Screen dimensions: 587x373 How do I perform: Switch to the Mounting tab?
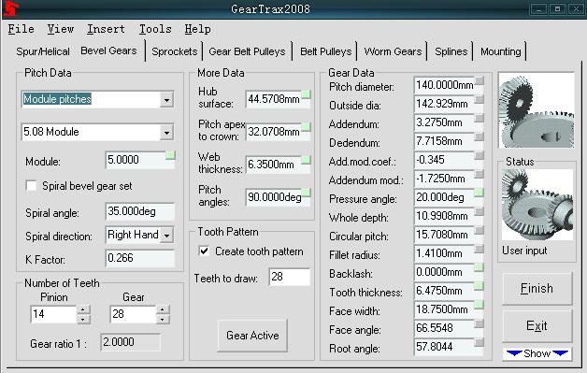(x=501, y=51)
